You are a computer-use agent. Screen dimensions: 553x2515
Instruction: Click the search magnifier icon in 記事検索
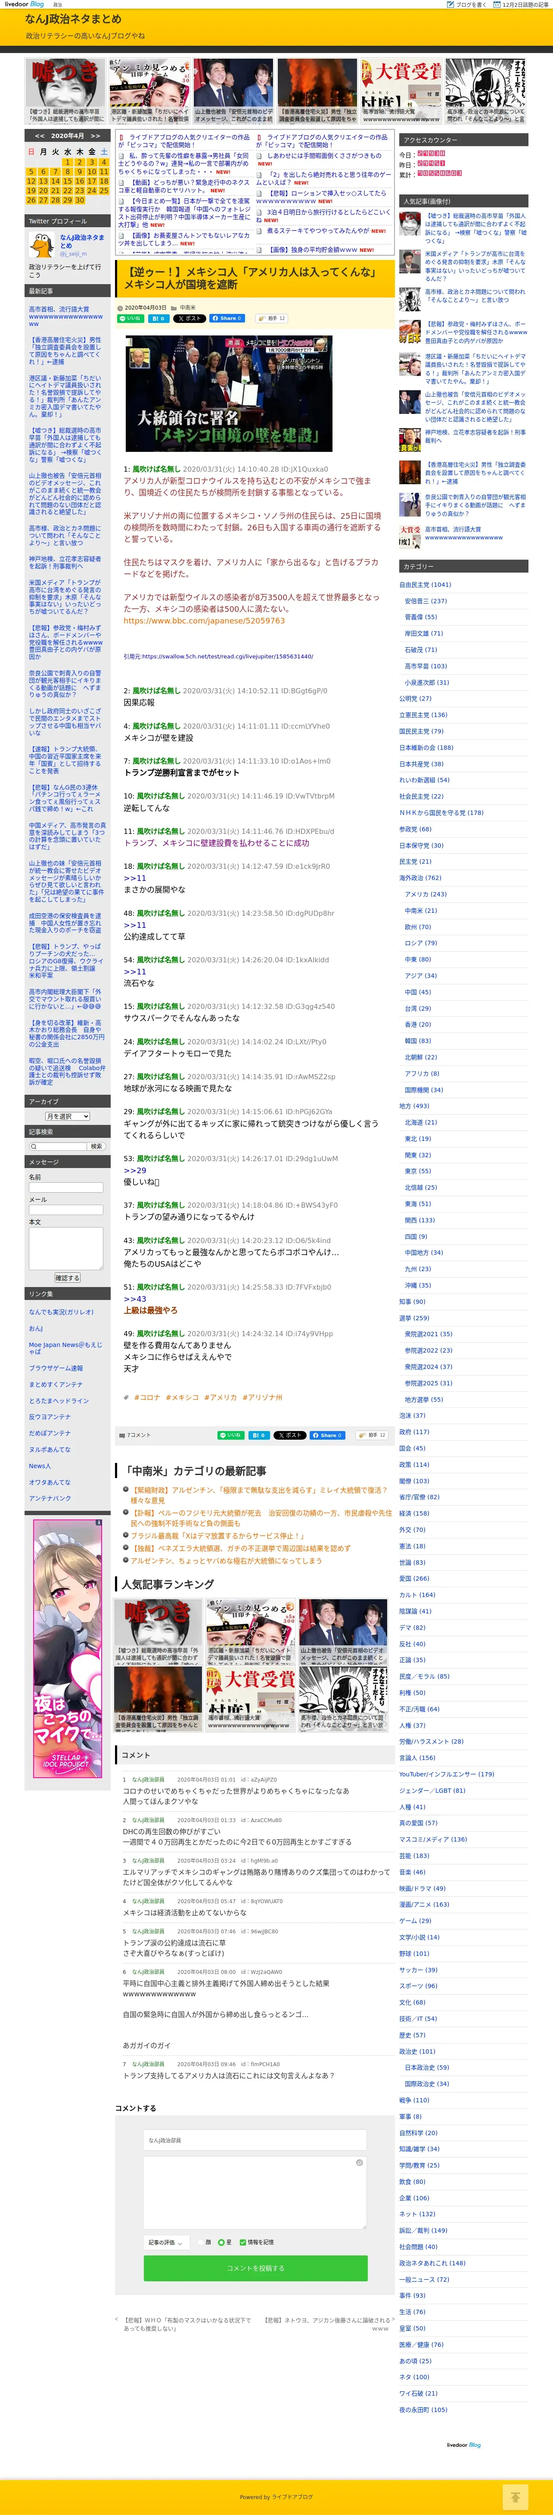pyautogui.click(x=32, y=1146)
